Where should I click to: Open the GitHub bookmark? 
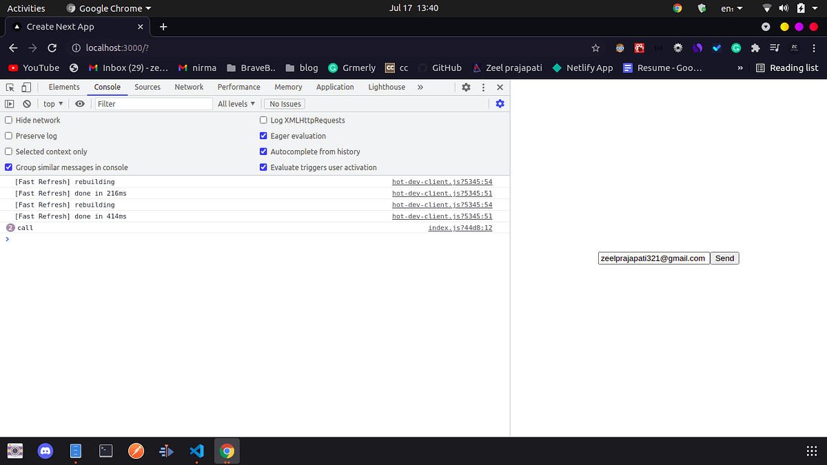tap(440, 68)
